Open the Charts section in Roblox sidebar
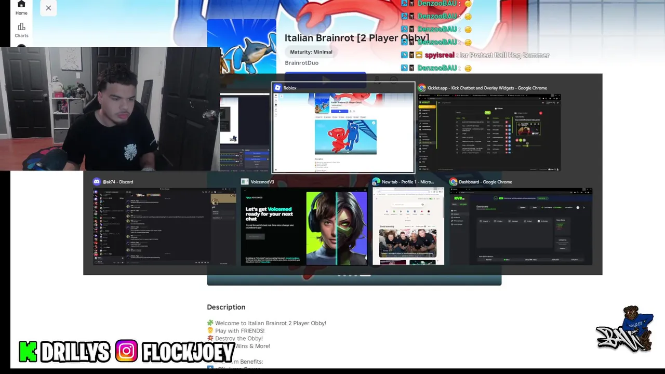 (x=21, y=30)
